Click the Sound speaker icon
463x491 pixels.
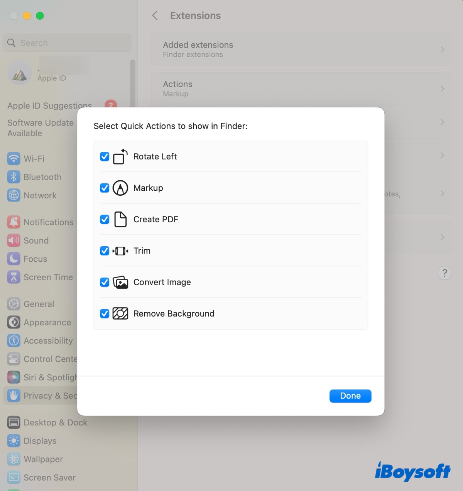coord(14,240)
